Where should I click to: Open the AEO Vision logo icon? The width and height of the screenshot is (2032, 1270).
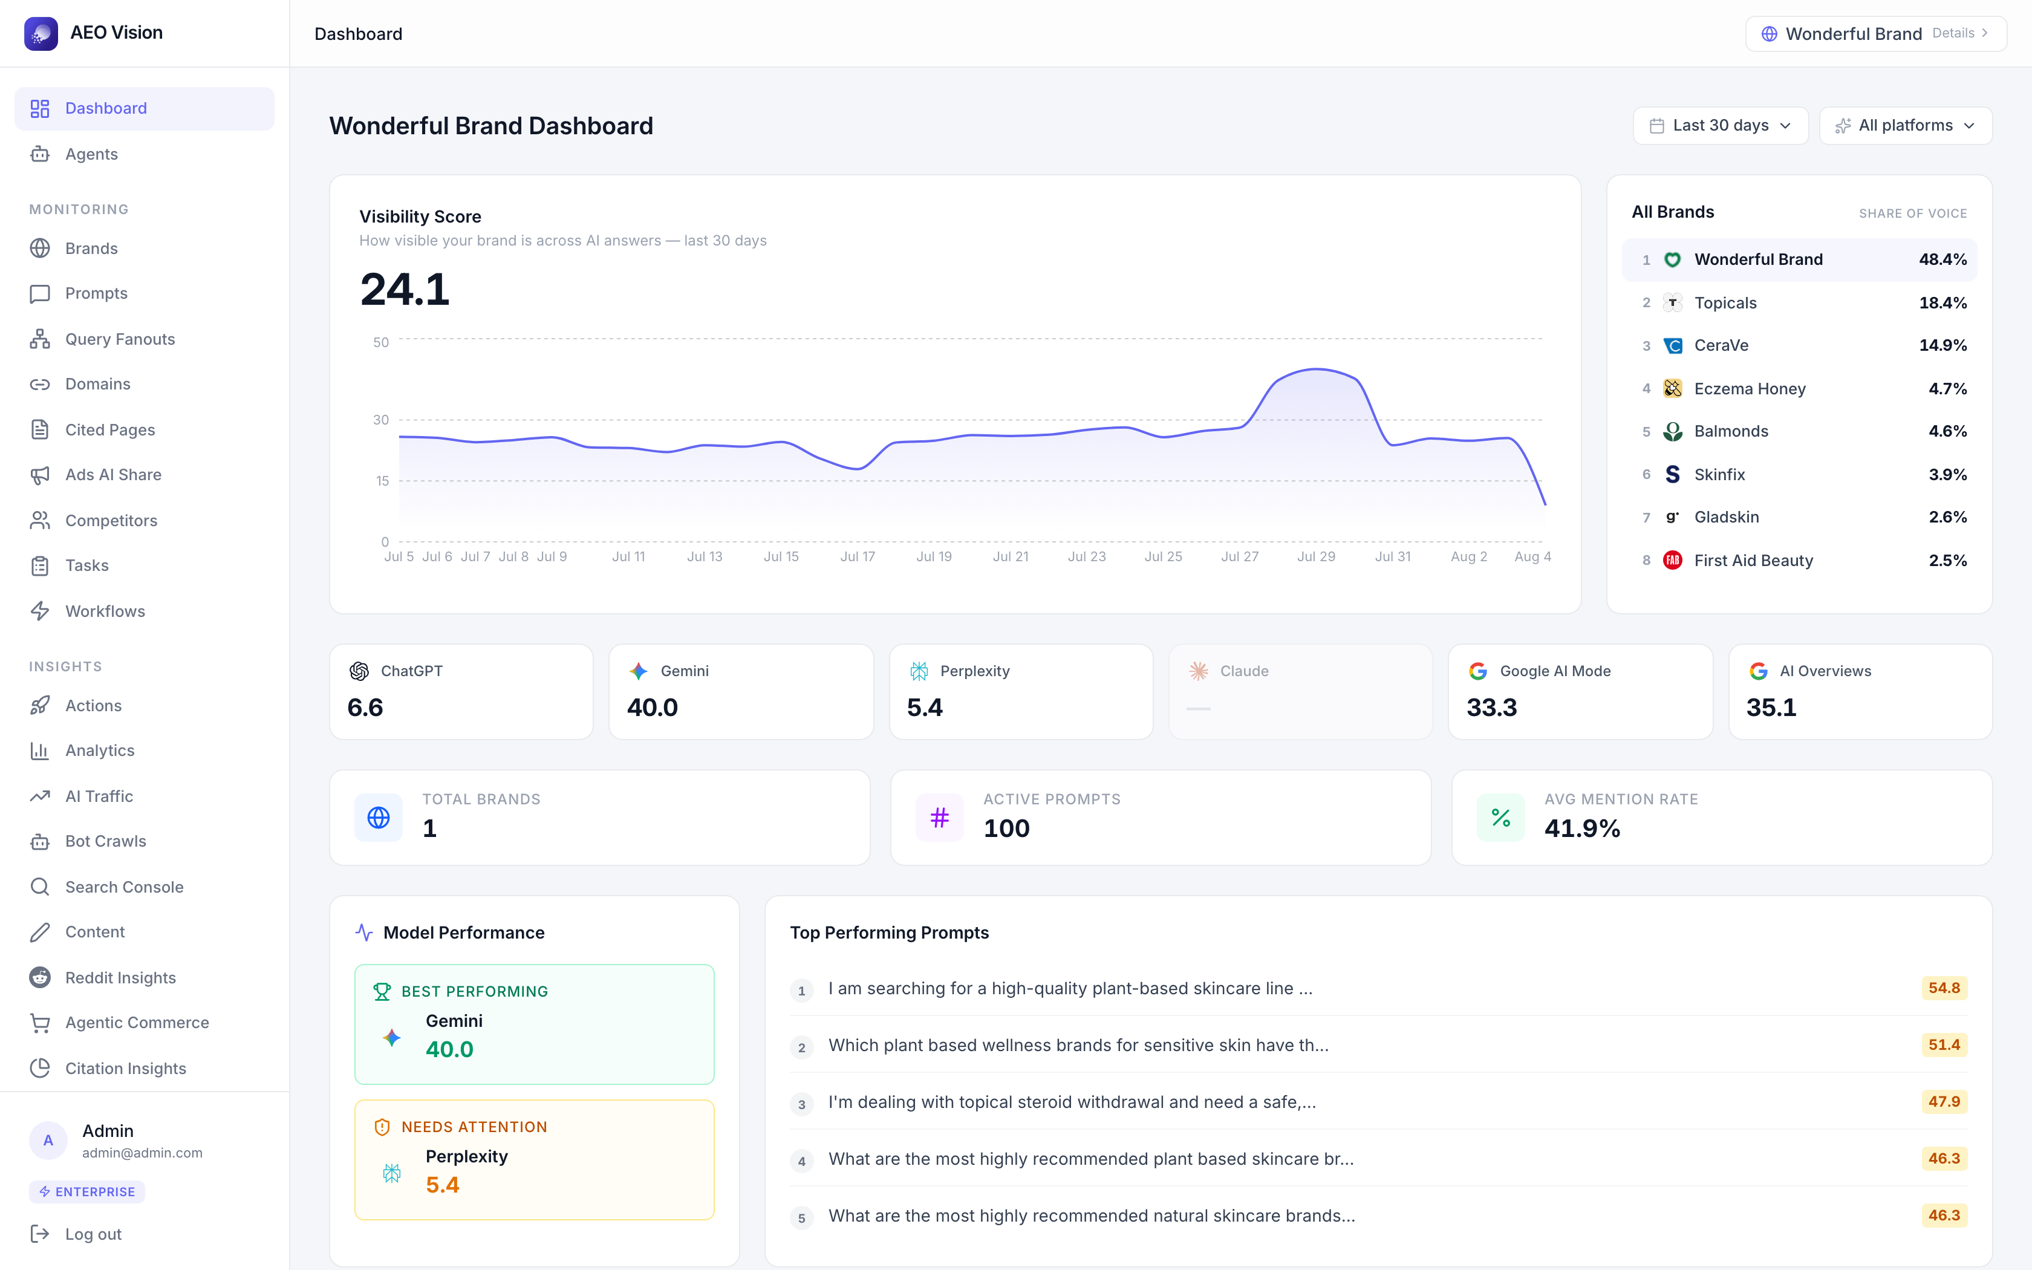(x=41, y=34)
